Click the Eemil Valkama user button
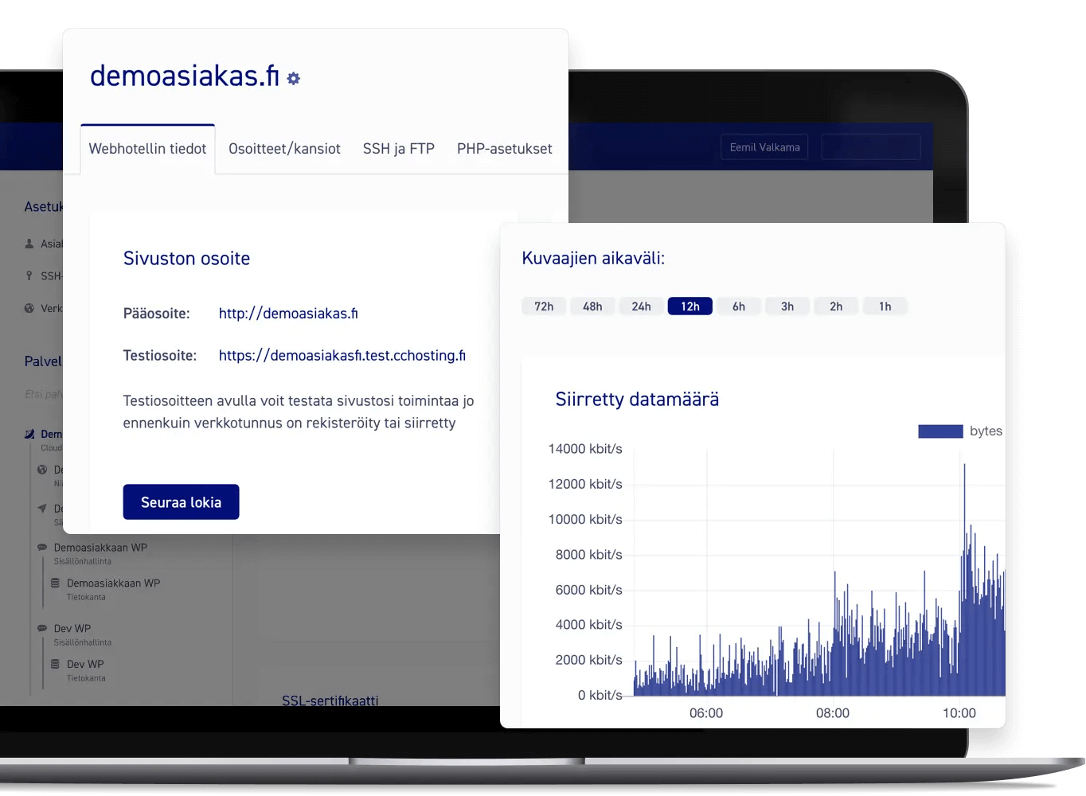 tap(764, 147)
